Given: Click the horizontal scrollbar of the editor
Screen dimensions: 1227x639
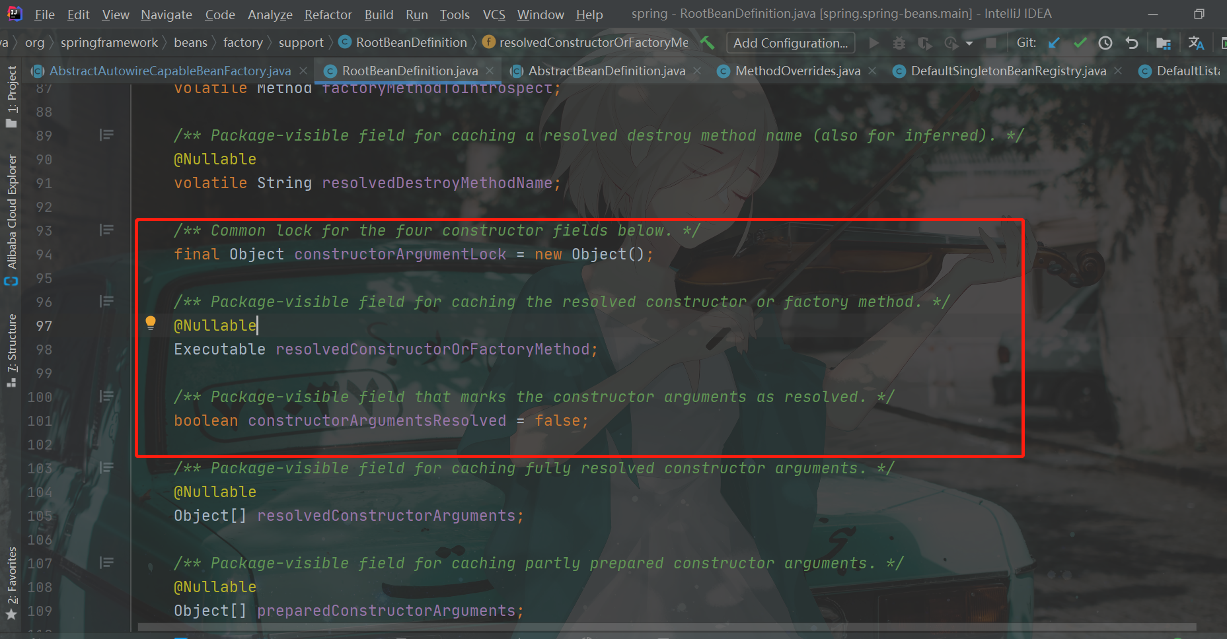Looking at the screenshot, I should (667, 627).
